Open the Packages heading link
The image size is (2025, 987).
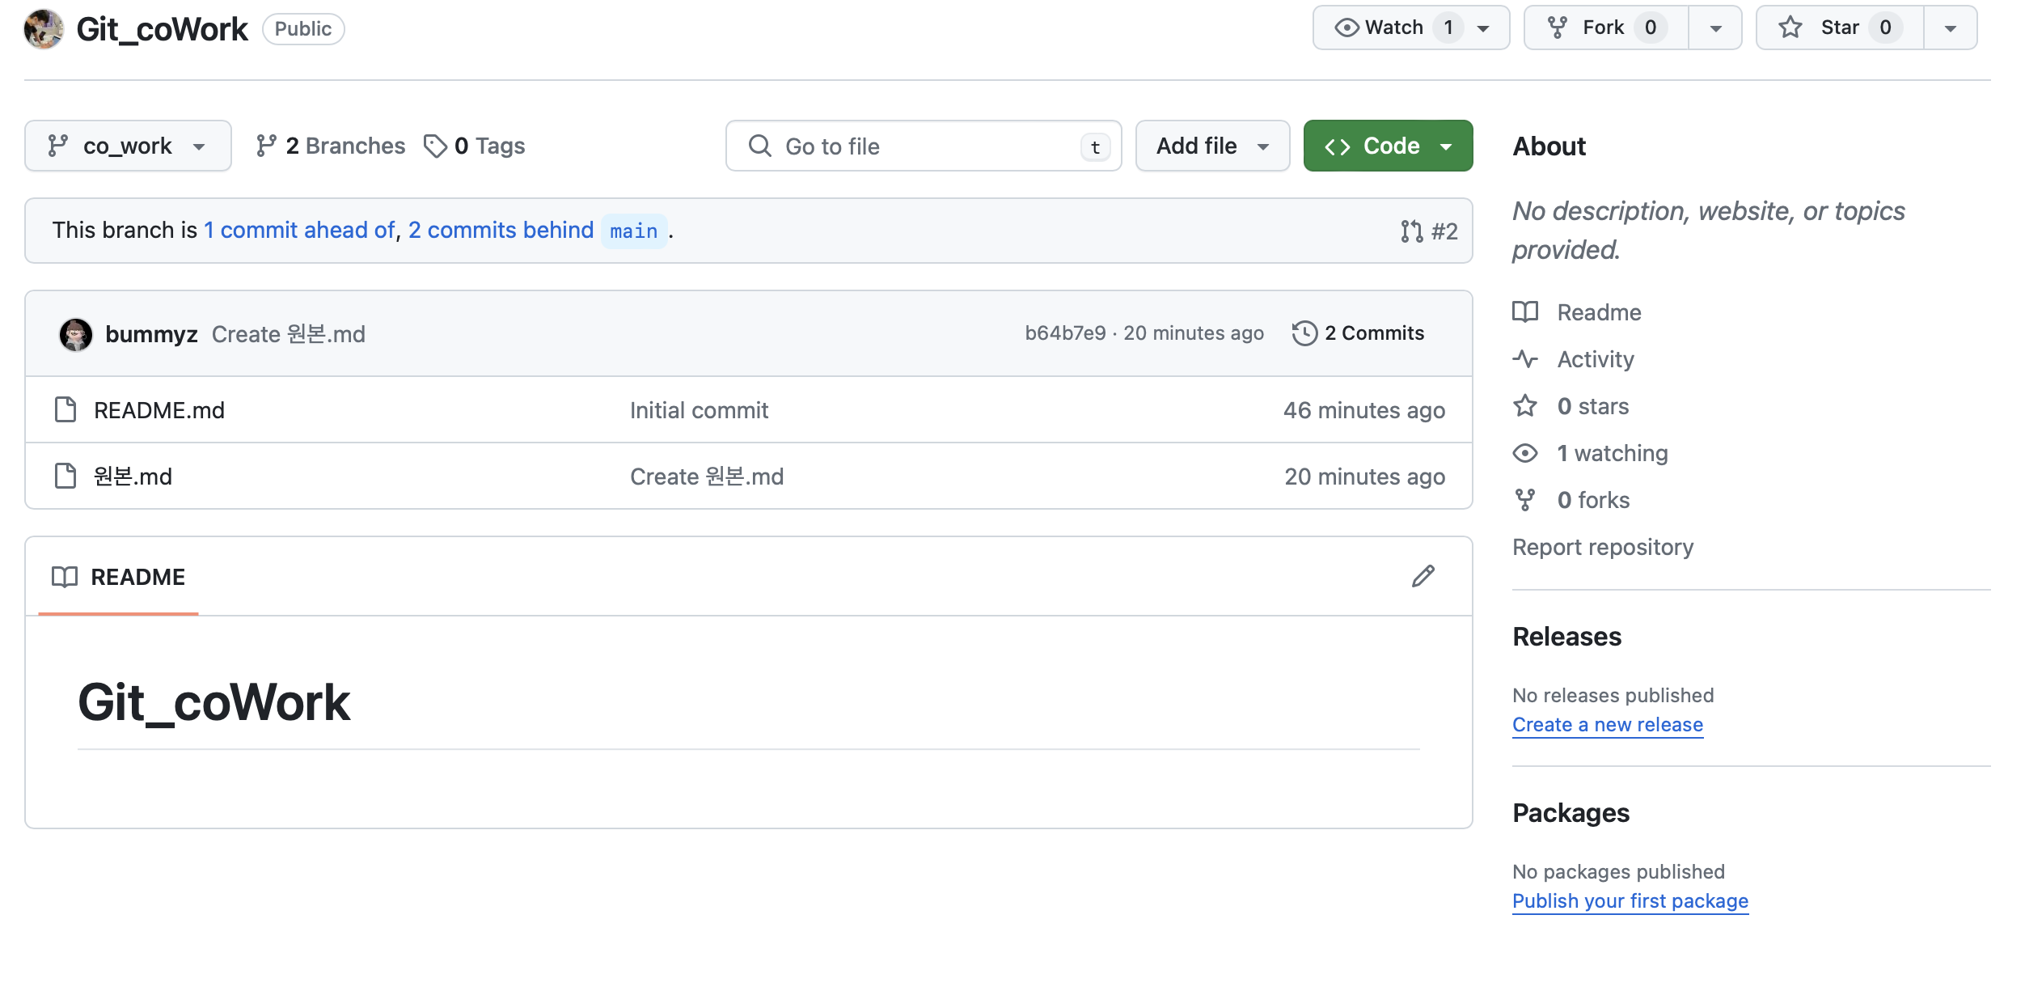click(1571, 813)
